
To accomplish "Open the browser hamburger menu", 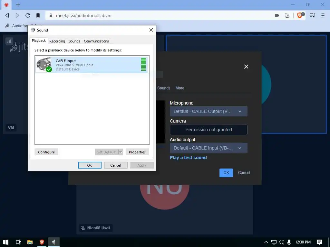I will [x=323, y=15].
